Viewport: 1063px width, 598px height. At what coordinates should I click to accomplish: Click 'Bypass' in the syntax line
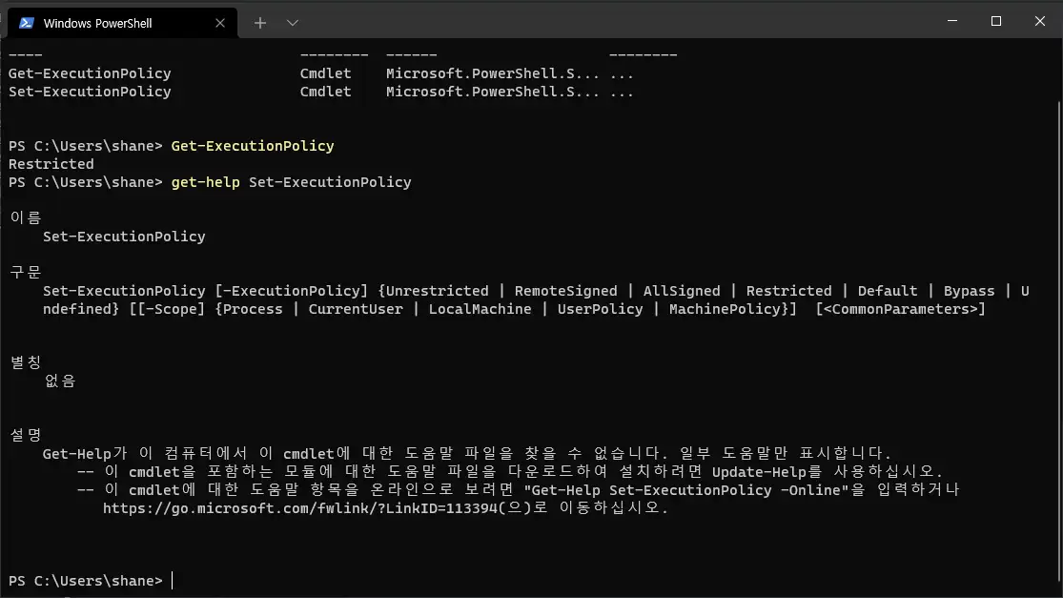pyautogui.click(x=969, y=291)
